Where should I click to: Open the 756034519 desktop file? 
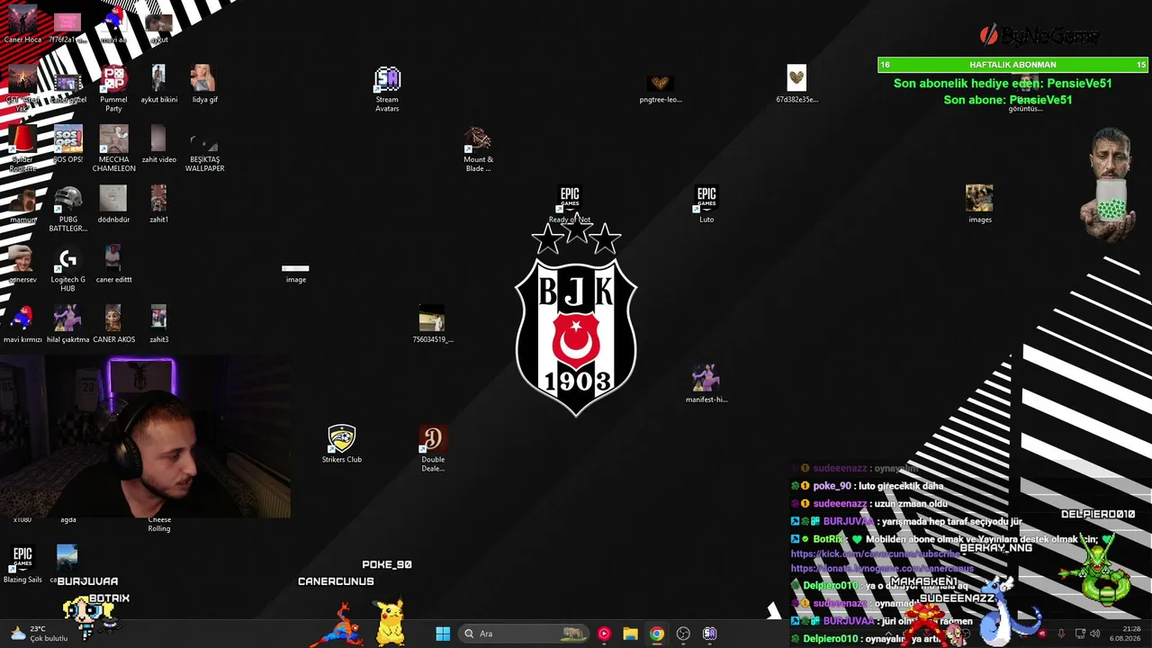click(432, 325)
